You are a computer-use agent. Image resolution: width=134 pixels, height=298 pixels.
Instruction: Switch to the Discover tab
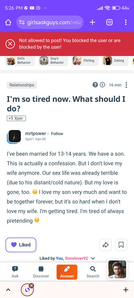pos(41,272)
